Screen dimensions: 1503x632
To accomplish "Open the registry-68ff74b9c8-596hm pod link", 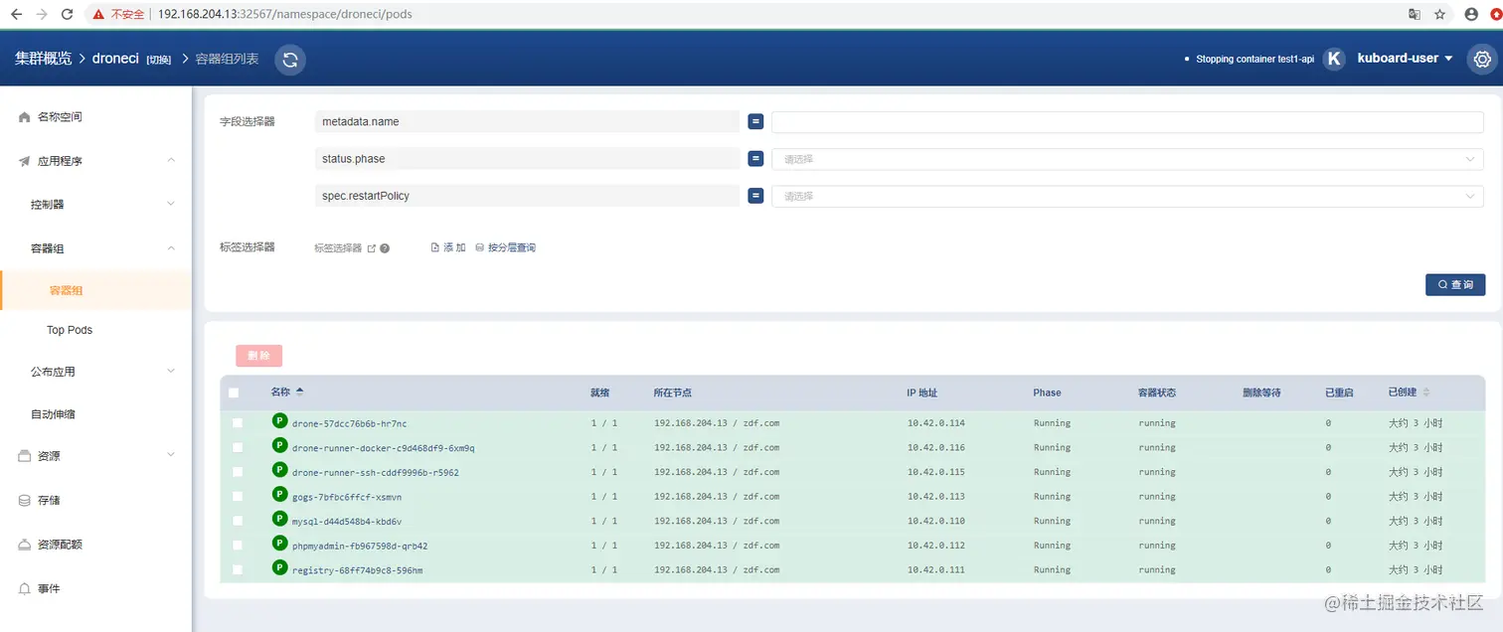I will point(357,570).
